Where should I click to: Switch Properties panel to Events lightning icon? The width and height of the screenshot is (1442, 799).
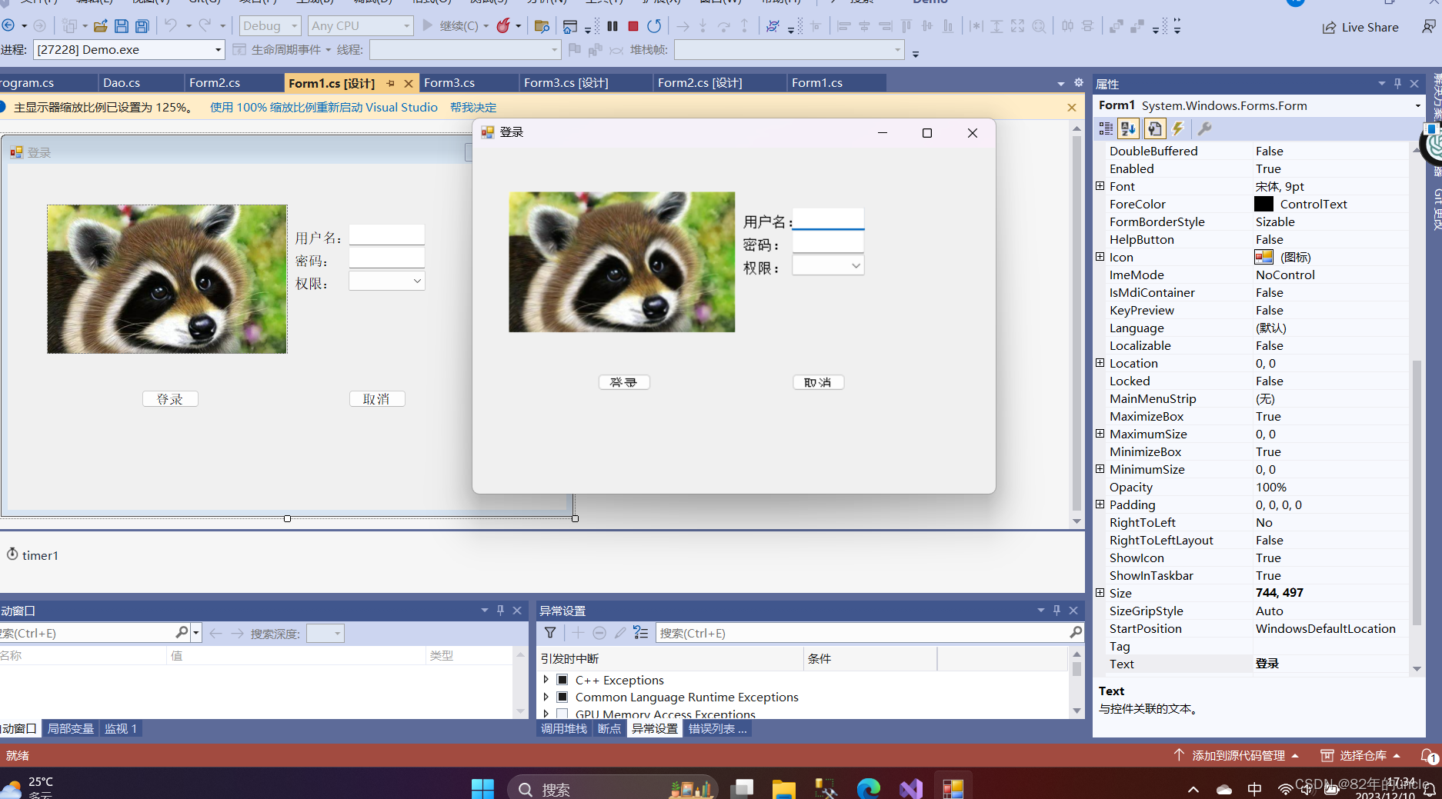click(x=1178, y=128)
